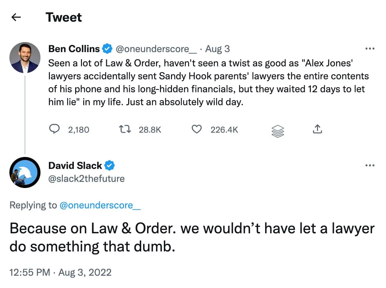
Task: Open the reply icon on Ben Collins' tweet
Action: 55,129
